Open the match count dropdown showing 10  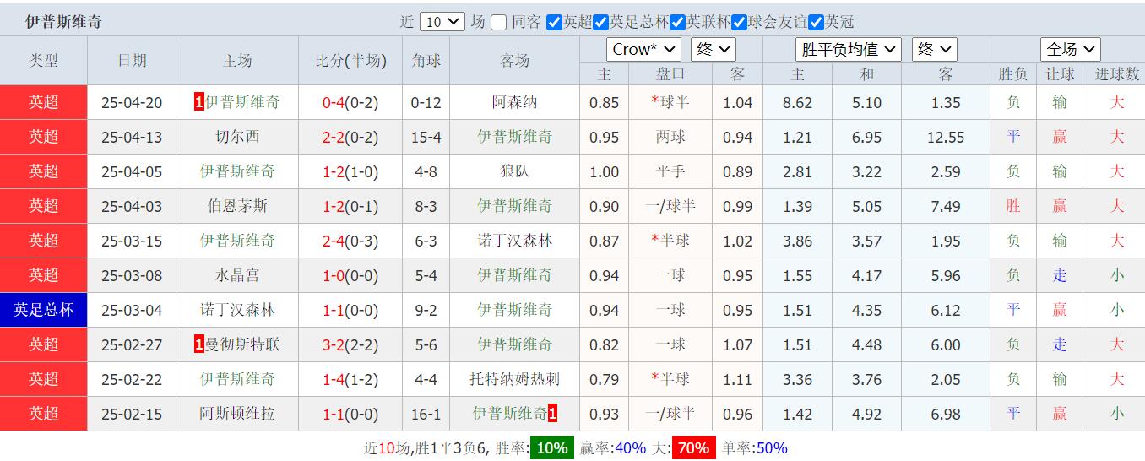[442, 22]
